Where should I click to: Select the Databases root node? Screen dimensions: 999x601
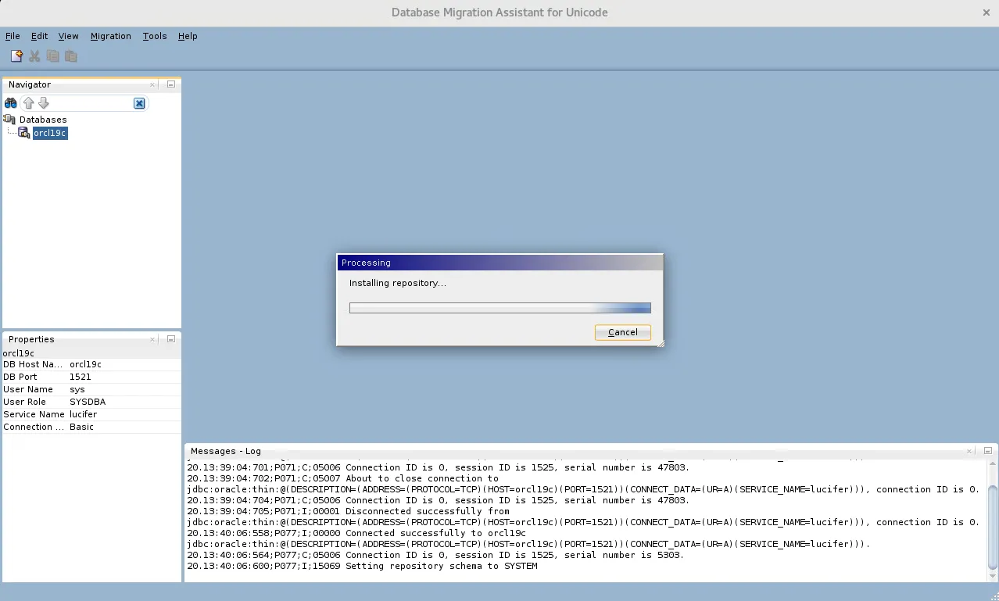coord(43,120)
